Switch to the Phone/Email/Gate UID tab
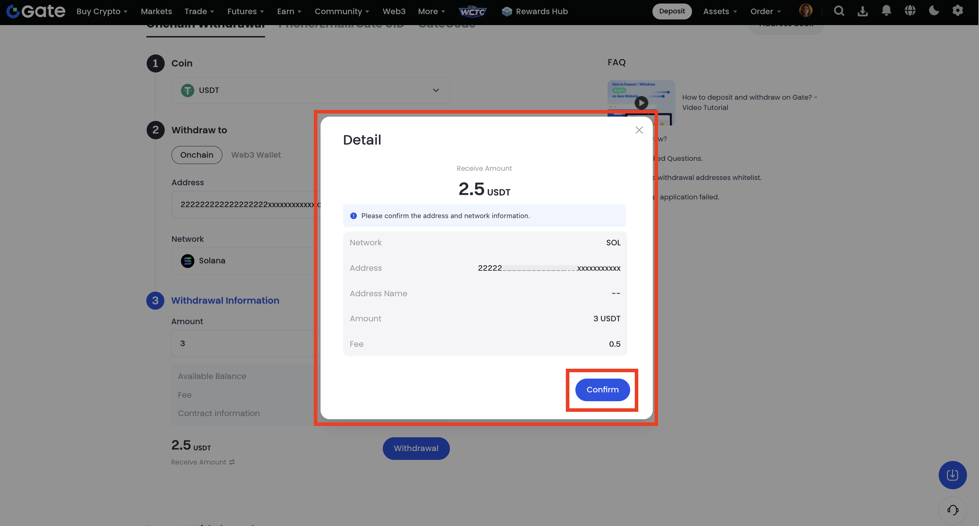Image resolution: width=979 pixels, height=526 pixels. tap(341, 24)
